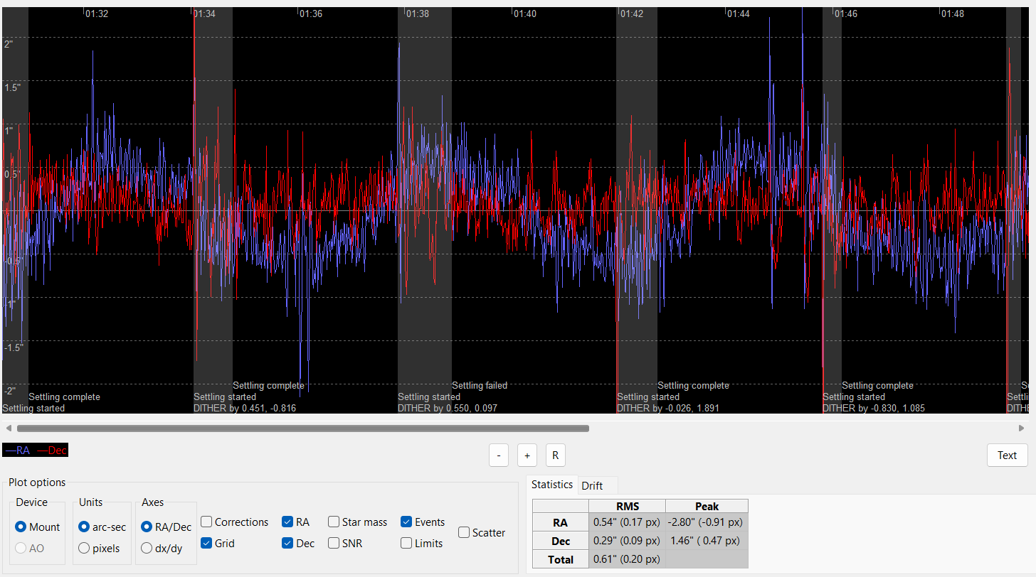Switch to the Drift tab

[x=592, y=485]
